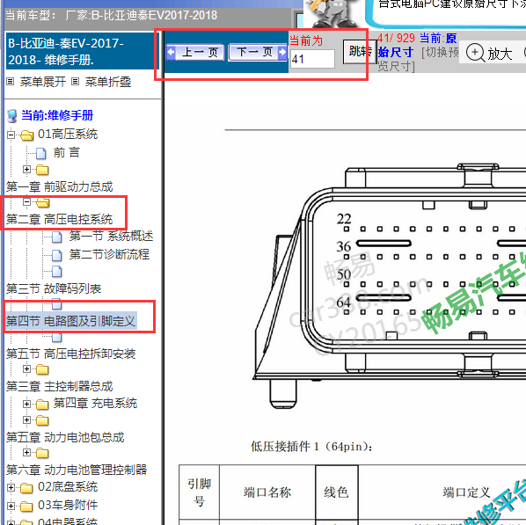Click the folder icon beside 03车身附件
This screenshot has height=525, width=526.
(x=26, y=507)
